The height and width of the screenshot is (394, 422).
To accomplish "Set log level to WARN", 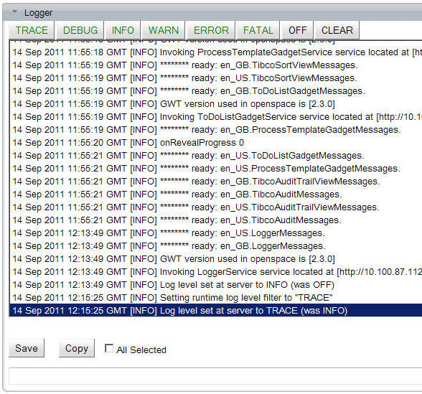I will point(164,30).
